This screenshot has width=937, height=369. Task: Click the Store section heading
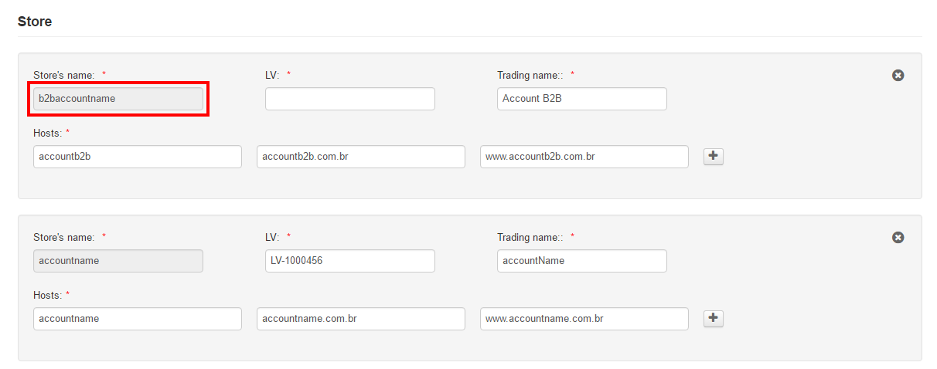pos(35,22)
